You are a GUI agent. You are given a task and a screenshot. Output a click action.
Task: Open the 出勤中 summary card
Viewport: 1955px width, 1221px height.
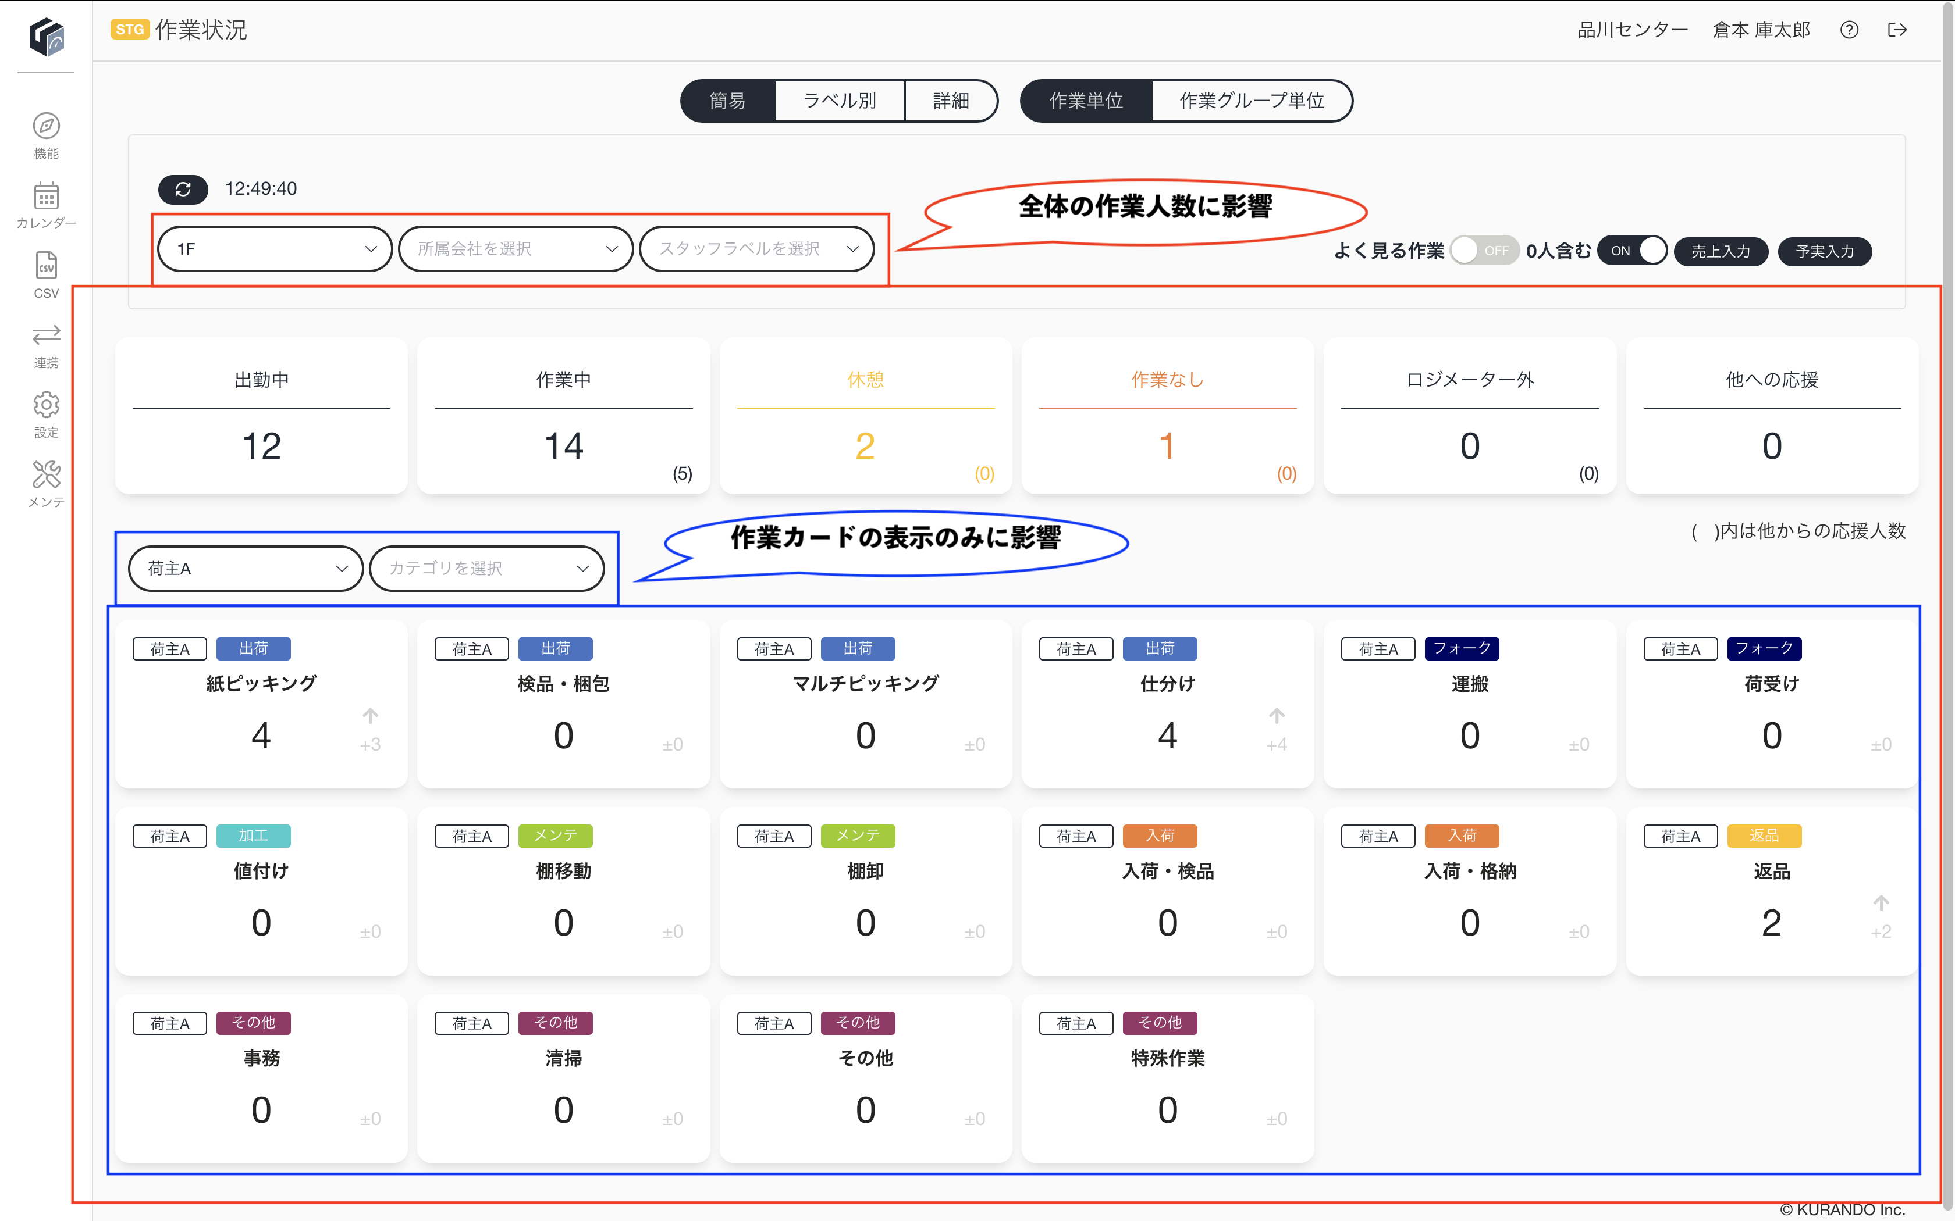(x=261, y=416)
